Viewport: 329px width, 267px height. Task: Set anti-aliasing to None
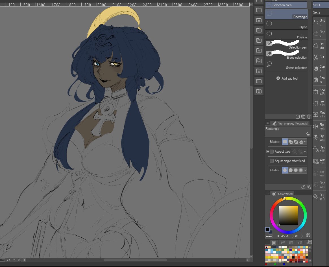pyautogui.click(x=285, y=170)
